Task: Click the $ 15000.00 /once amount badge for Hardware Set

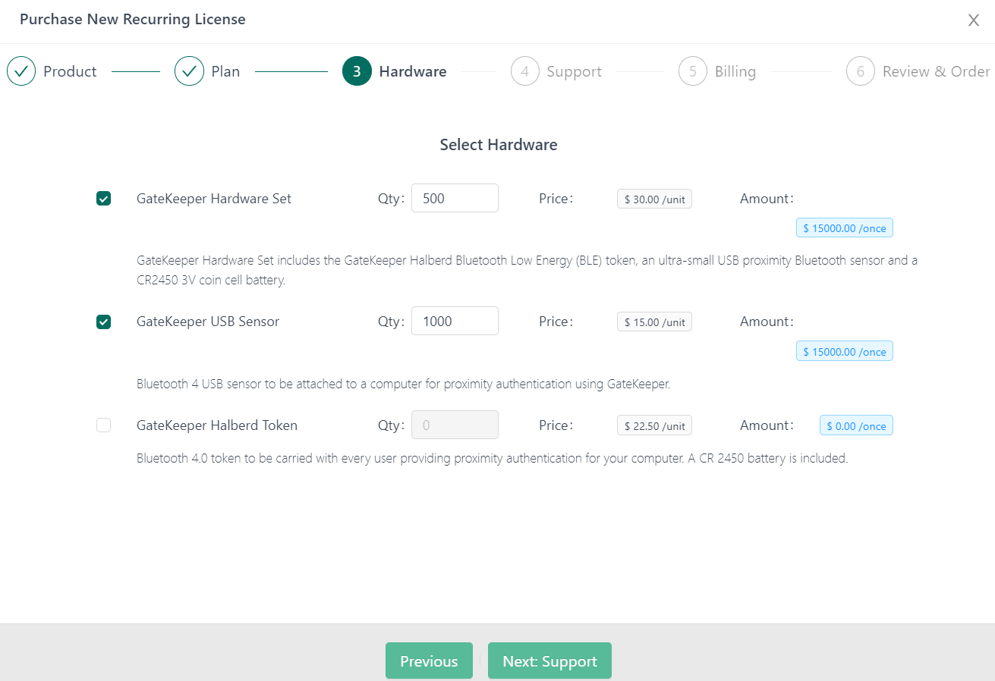Action: [844, 227]
